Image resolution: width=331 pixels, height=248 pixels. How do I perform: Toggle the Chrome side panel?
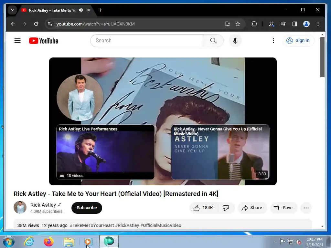295,24
